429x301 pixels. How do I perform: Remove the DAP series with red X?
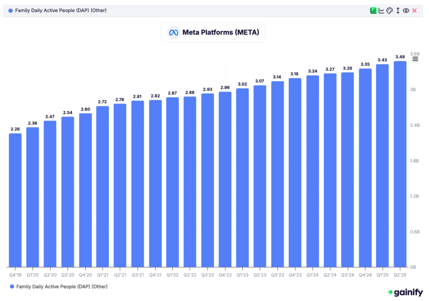point(414,10)
